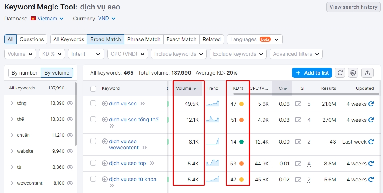Open double-arrow icon beside 'dịch vụ seo wowcontent'
Viewport: 383px width, 193px height.
point(144,148)
